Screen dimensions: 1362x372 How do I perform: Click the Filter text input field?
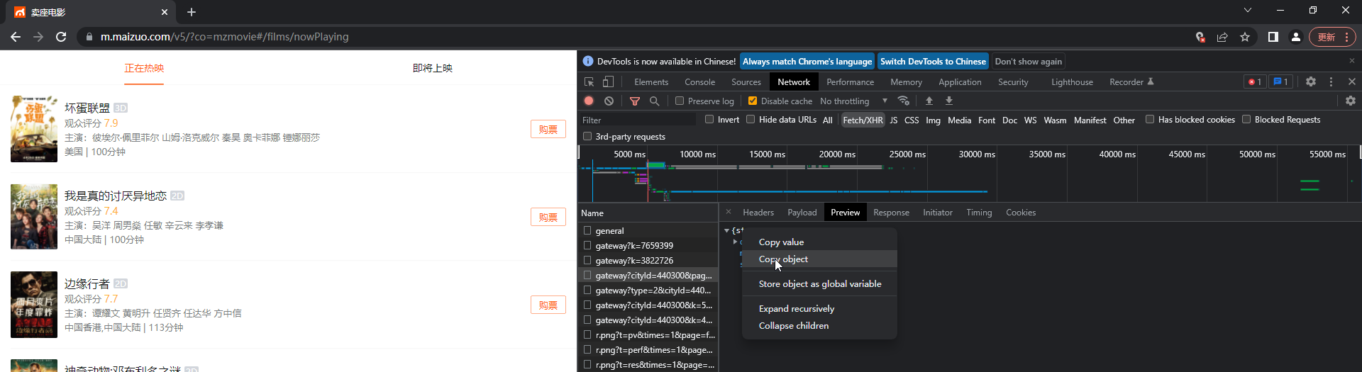tap(637, 120)
